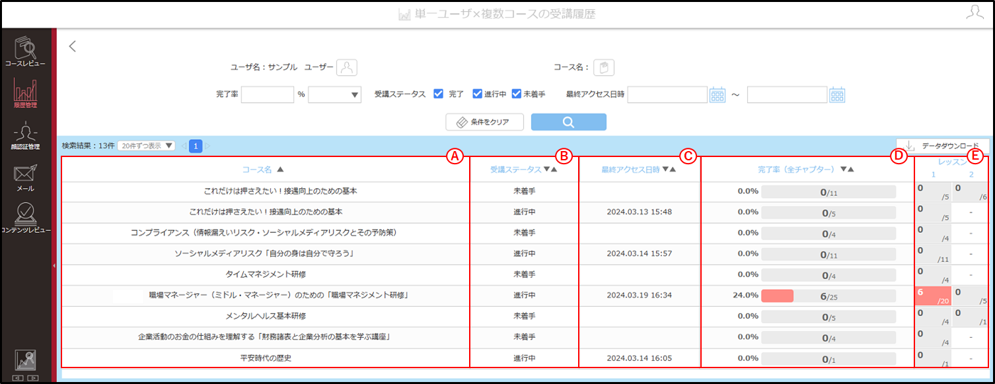The height and width of the screenshot is (384, 995).
Task: Sort コース名 with its up arrow
Action: pyautogui.click(x=280, y=170)
